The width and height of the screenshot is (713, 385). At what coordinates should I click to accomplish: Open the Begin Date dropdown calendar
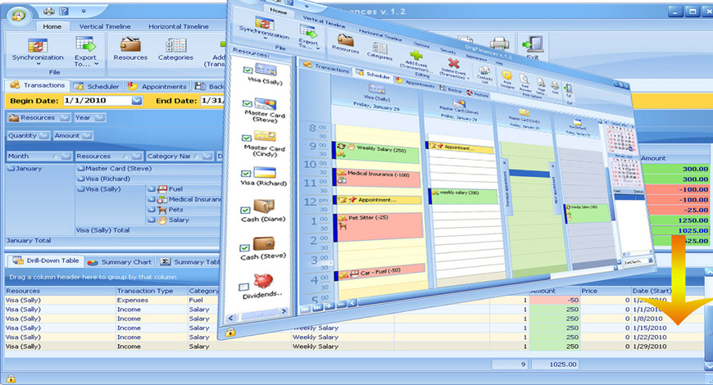pyautogui.click(x=137, y=101)
